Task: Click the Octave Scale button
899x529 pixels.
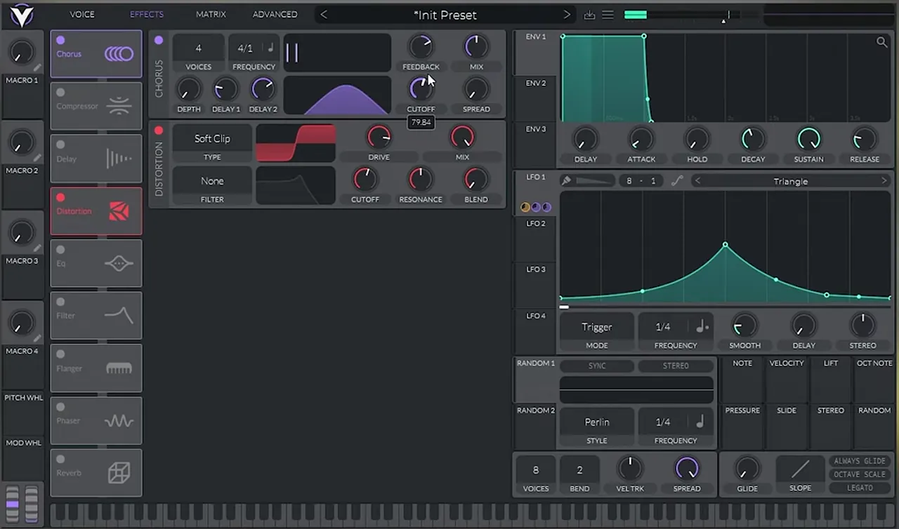Action: tap(859, 474)
